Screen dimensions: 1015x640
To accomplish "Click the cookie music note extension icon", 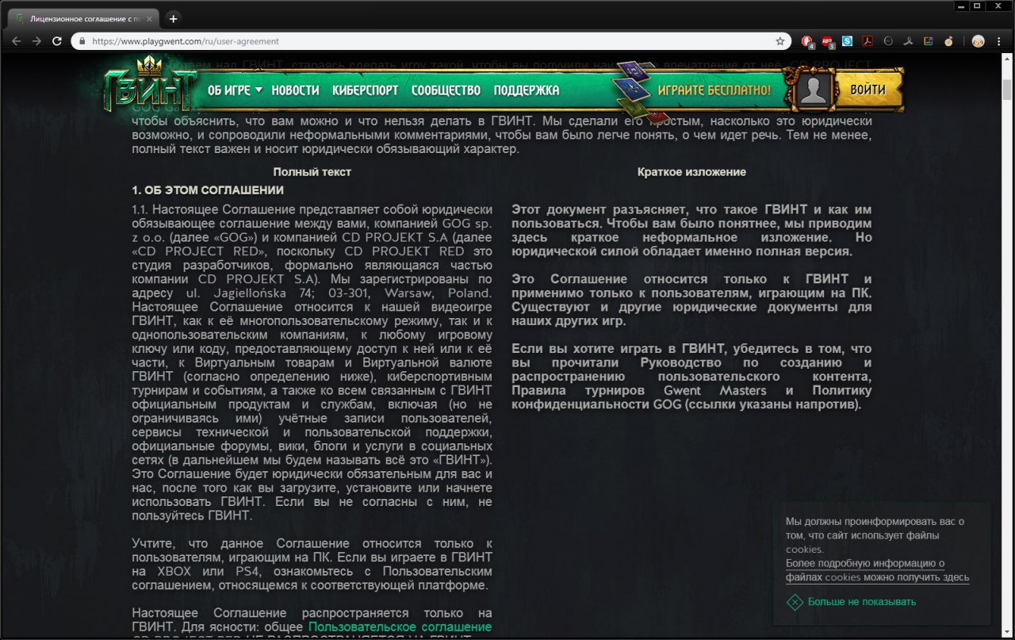I will point(948,41).
